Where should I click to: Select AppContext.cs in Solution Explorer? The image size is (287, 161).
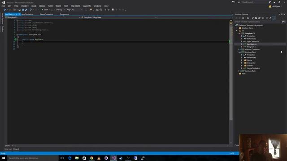tap(253, 42)
